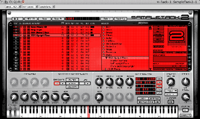Click the lock icon button
200x119 pixels.
pos(15,19)
